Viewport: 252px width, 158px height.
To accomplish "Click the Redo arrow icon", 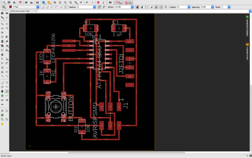I will 92,2.
